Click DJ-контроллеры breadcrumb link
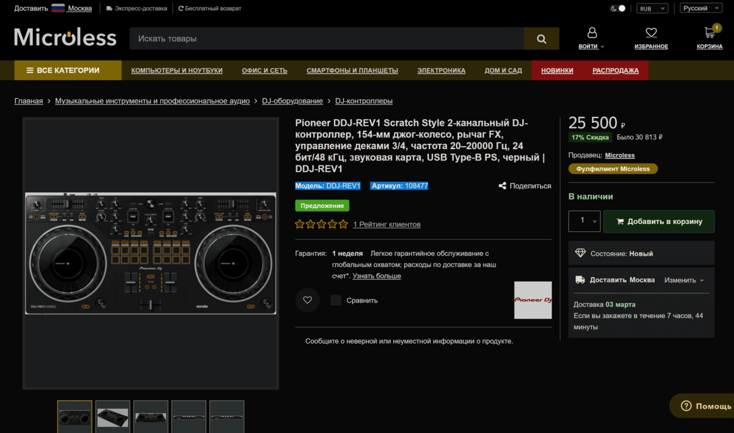Screen dimensions: 734x433 pos(364,101)
